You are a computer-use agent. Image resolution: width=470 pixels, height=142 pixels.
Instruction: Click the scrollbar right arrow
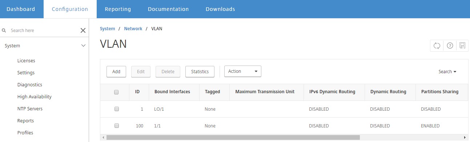point(465,138)
